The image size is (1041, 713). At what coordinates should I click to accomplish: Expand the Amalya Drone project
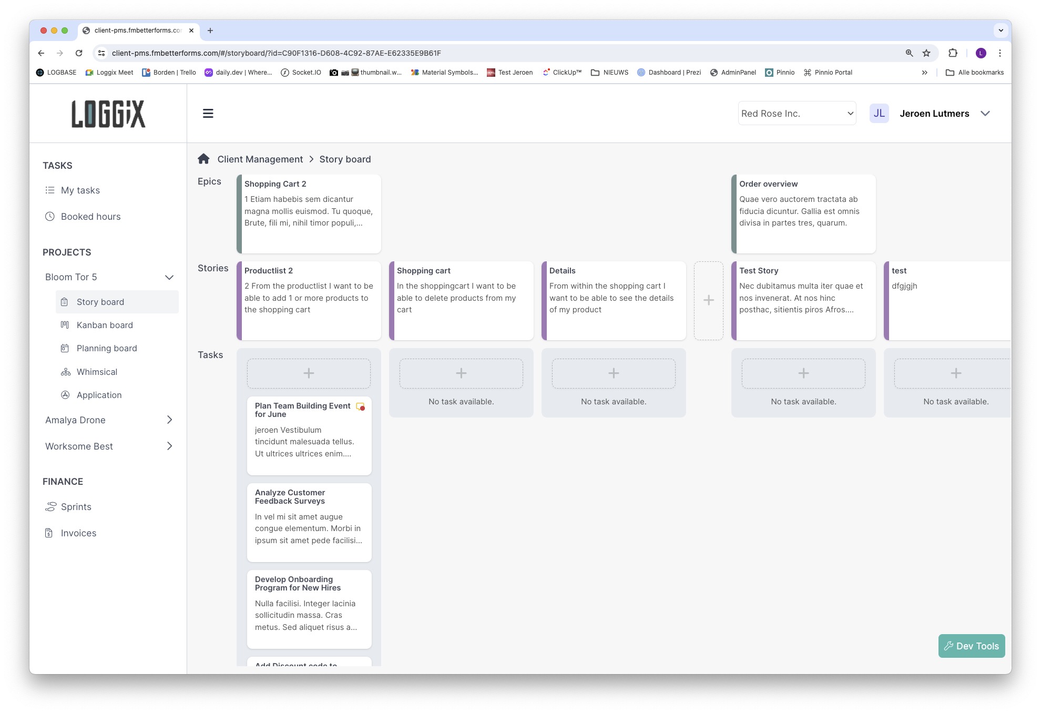[x=169, y=420]
